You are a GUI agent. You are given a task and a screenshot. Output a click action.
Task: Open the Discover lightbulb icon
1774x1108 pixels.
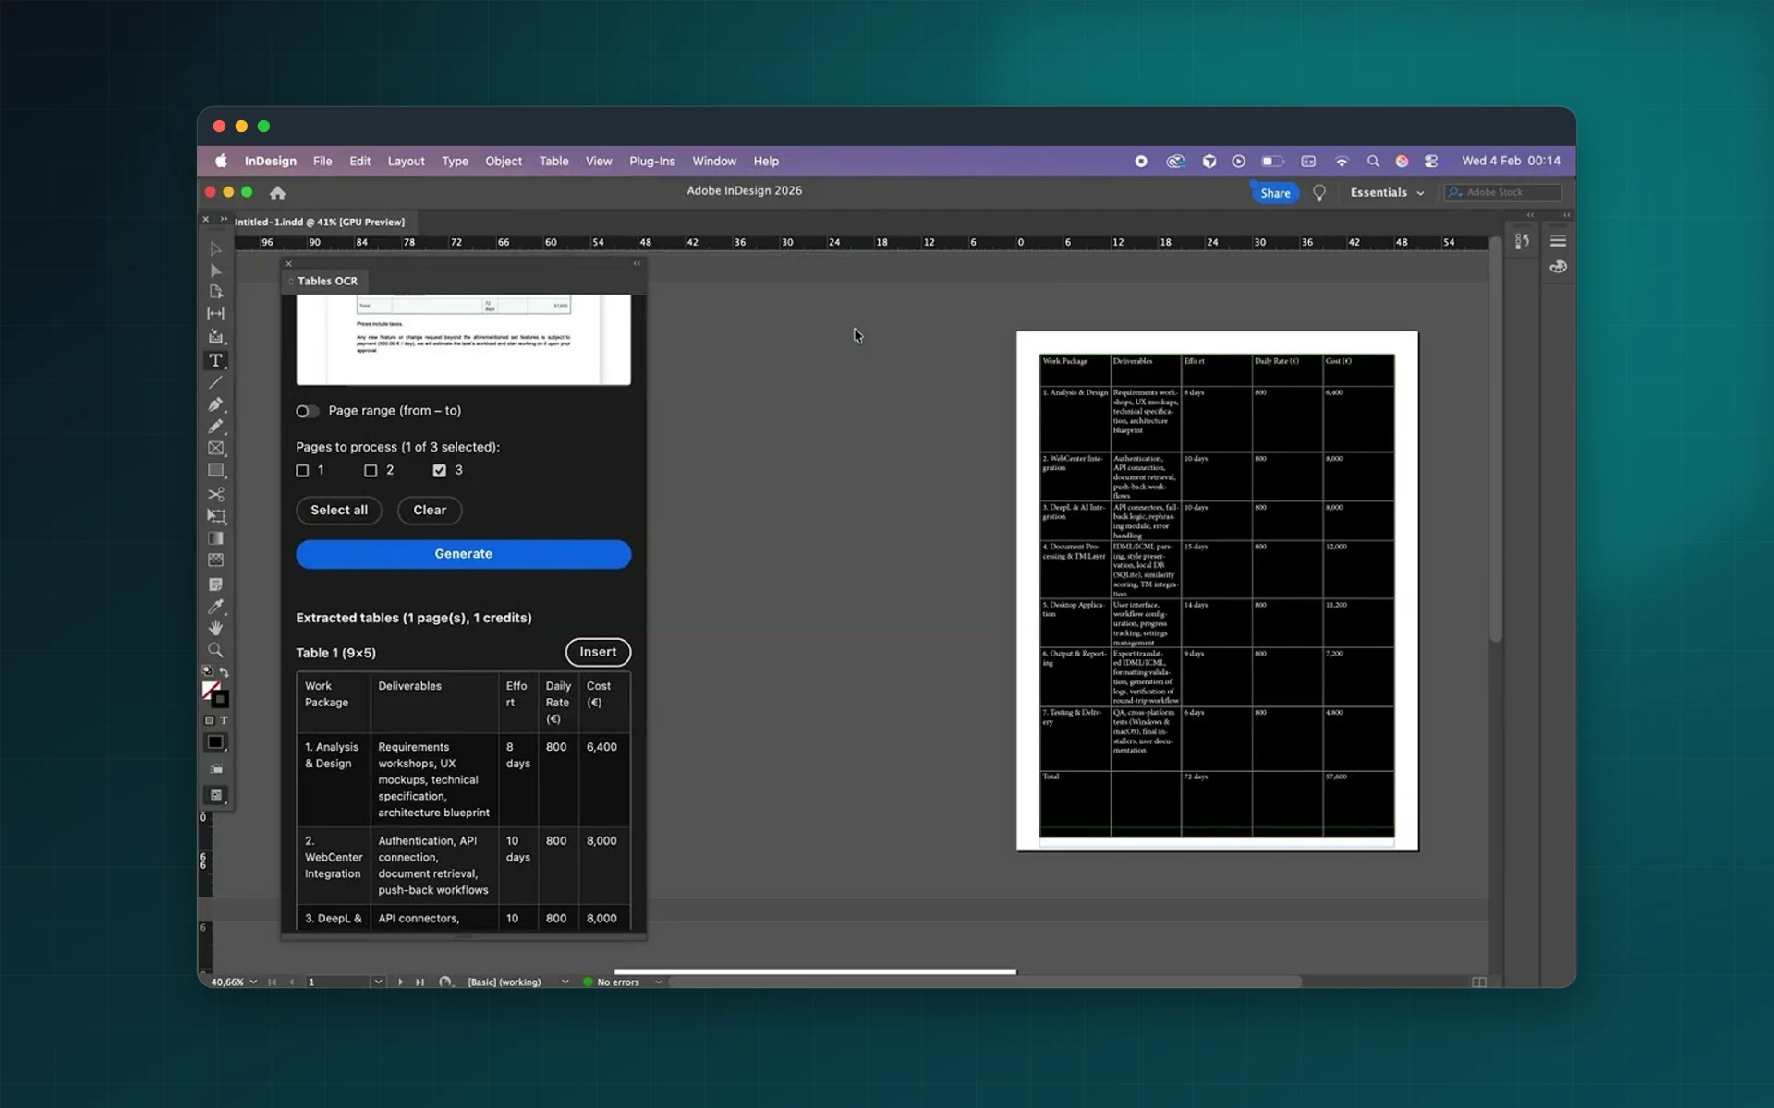(1319, 193)
